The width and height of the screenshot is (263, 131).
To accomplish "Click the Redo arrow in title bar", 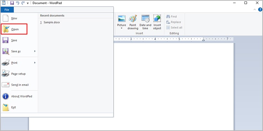I will point(23,3).
